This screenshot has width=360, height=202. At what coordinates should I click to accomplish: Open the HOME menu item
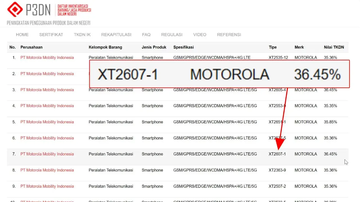tap(22, 35)
